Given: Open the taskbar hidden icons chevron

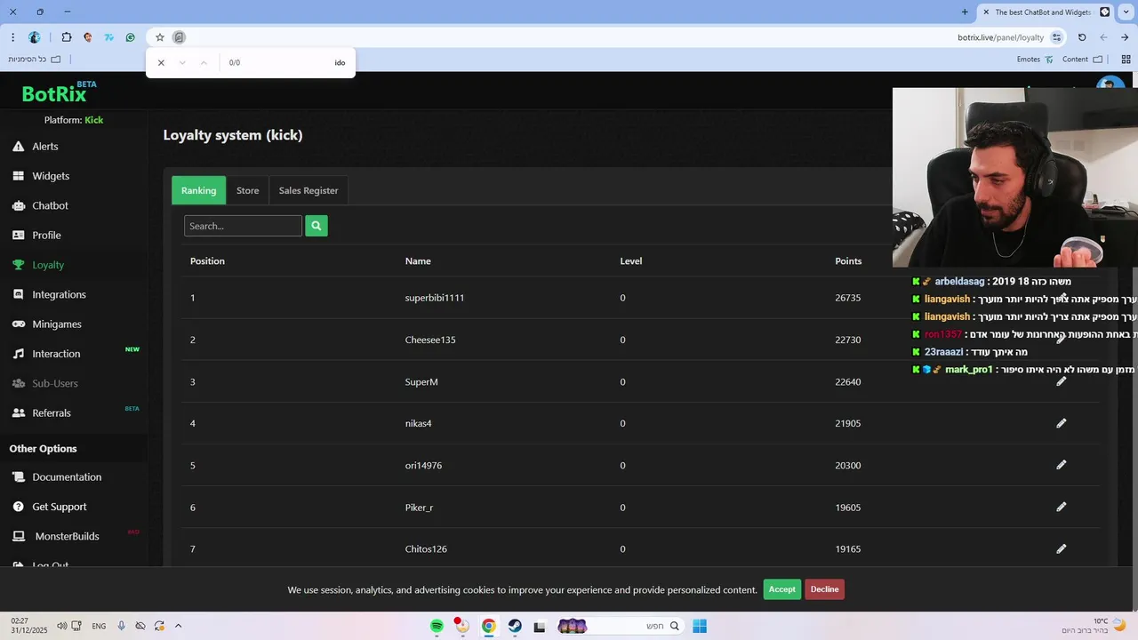Looking at the screenshot, I should pyautogui.click(x=178, y=626).
